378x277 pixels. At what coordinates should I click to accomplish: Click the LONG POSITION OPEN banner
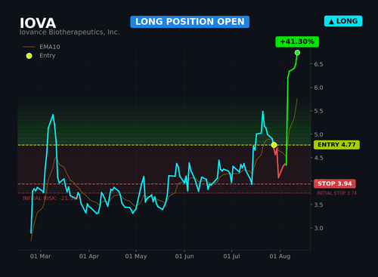(190, 22)
